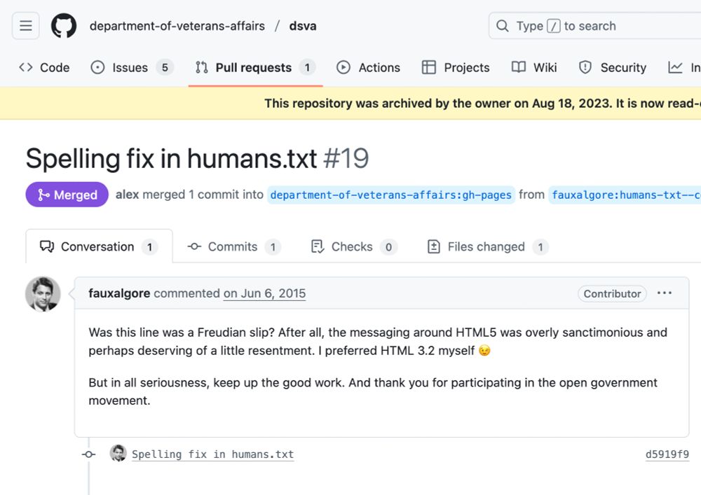Focus the 'Type / to search' field
This screenshot has height=495, width=701.
[594, 26]
